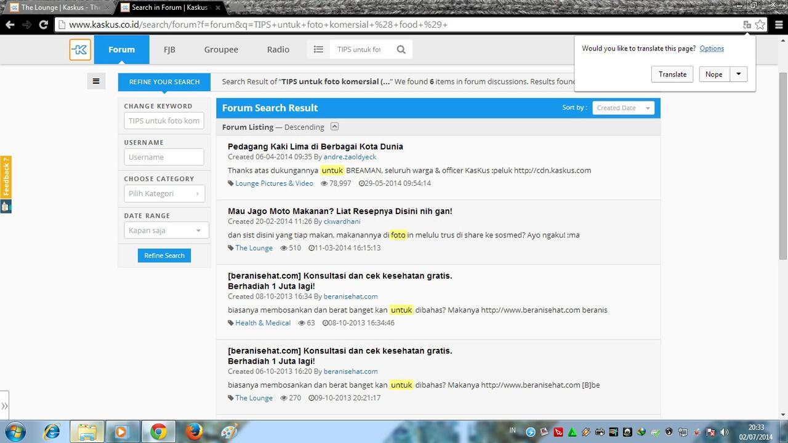Open the Windows Start button
The image size is (788, 443).
pyautogui.click(x=15, y=431)
